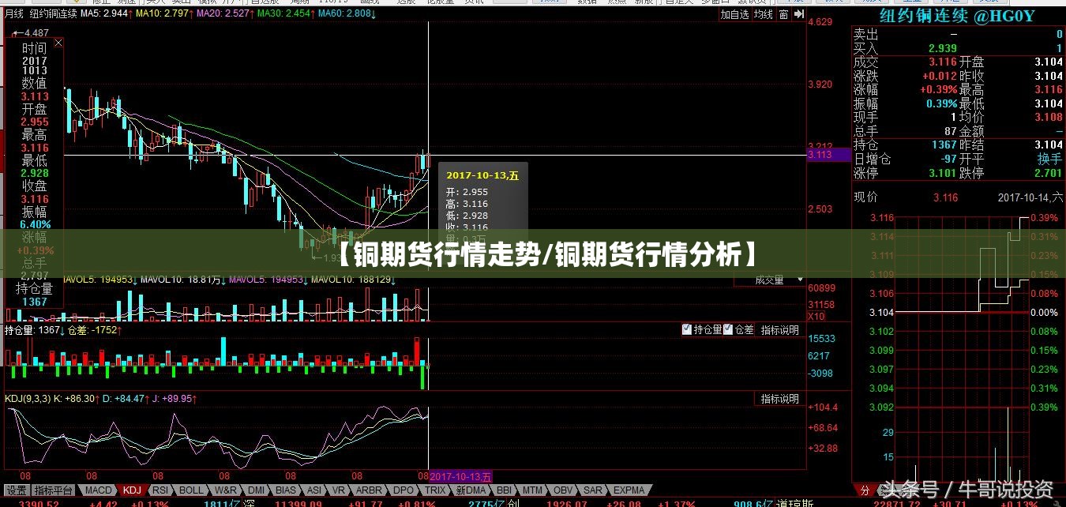Click the X10 scale multiplier label
Image resolution: width=1066 pixels, height=507 pixels.
pos(816,316)
